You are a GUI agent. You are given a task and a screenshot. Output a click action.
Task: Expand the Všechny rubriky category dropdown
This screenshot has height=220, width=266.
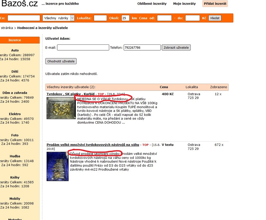click(58, 18)
